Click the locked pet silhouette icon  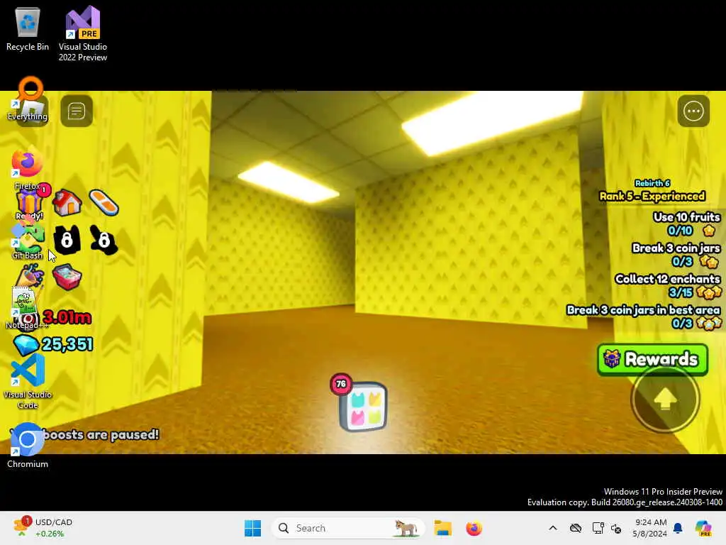[x=67, y=240]
